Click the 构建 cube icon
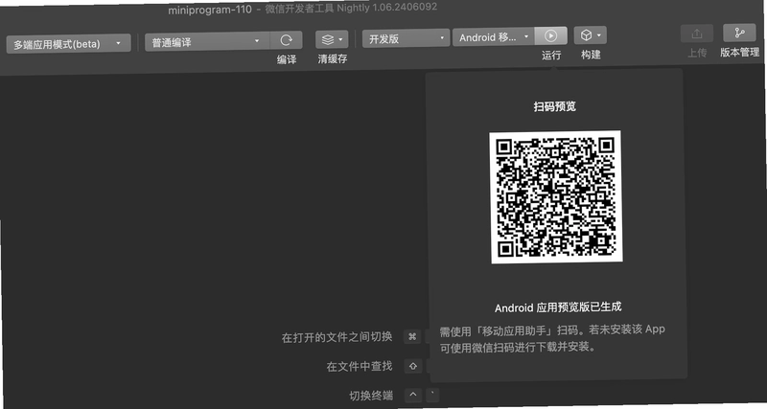The width and height of the screenshot is (767, 409). pyautogui.click(x=586, y=35)
